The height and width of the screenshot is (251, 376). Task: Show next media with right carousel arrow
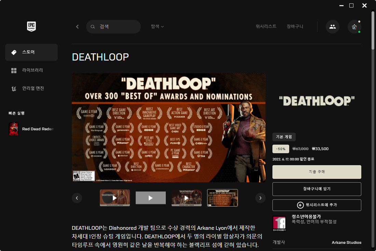pos(260,198)
